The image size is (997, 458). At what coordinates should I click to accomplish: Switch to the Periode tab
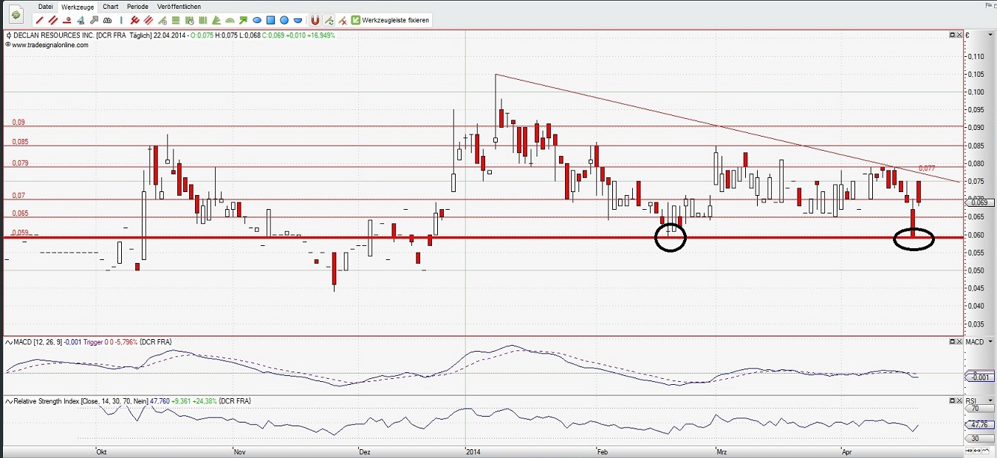click(137, 7)
